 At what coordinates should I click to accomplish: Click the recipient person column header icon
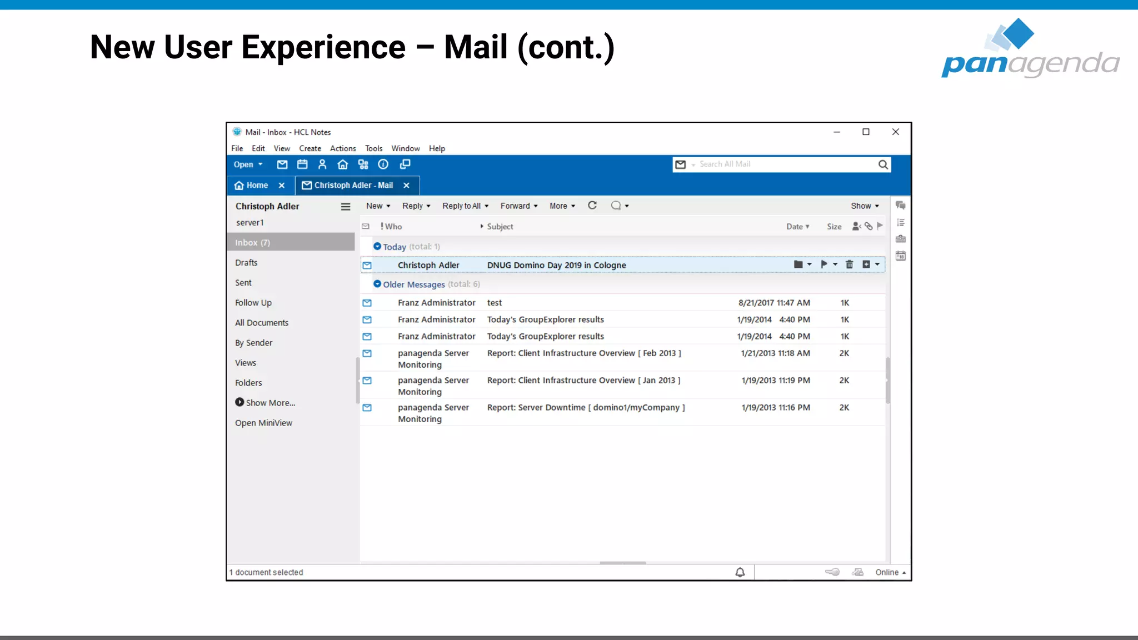pos(857,226)
